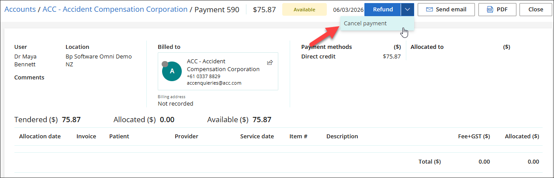Click the Invoice column header
The height and width of the screenshot is (178, 554).
click(86, 137)
